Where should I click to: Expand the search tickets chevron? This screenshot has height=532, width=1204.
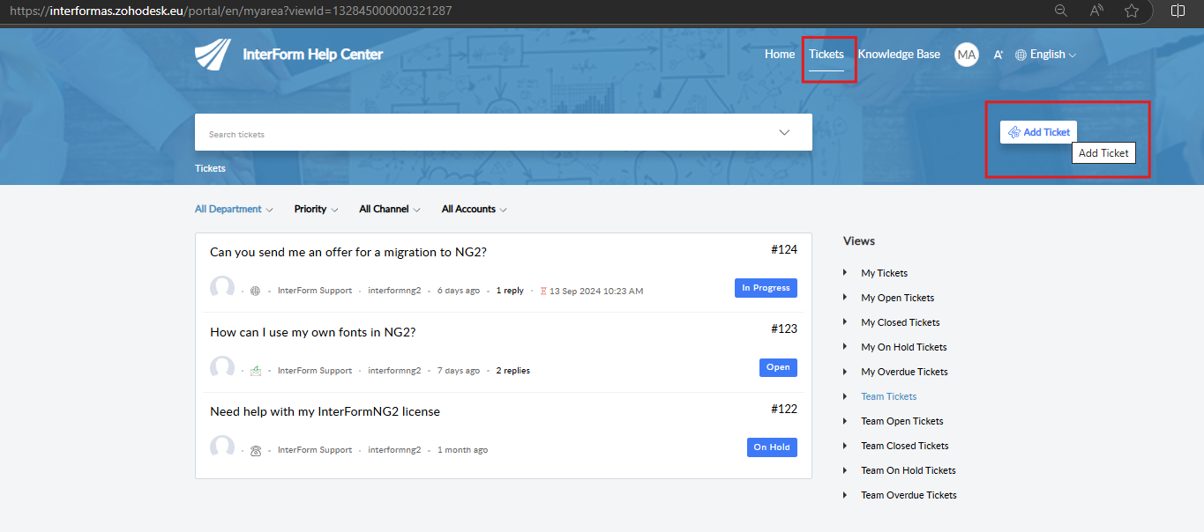coord(784,132)
